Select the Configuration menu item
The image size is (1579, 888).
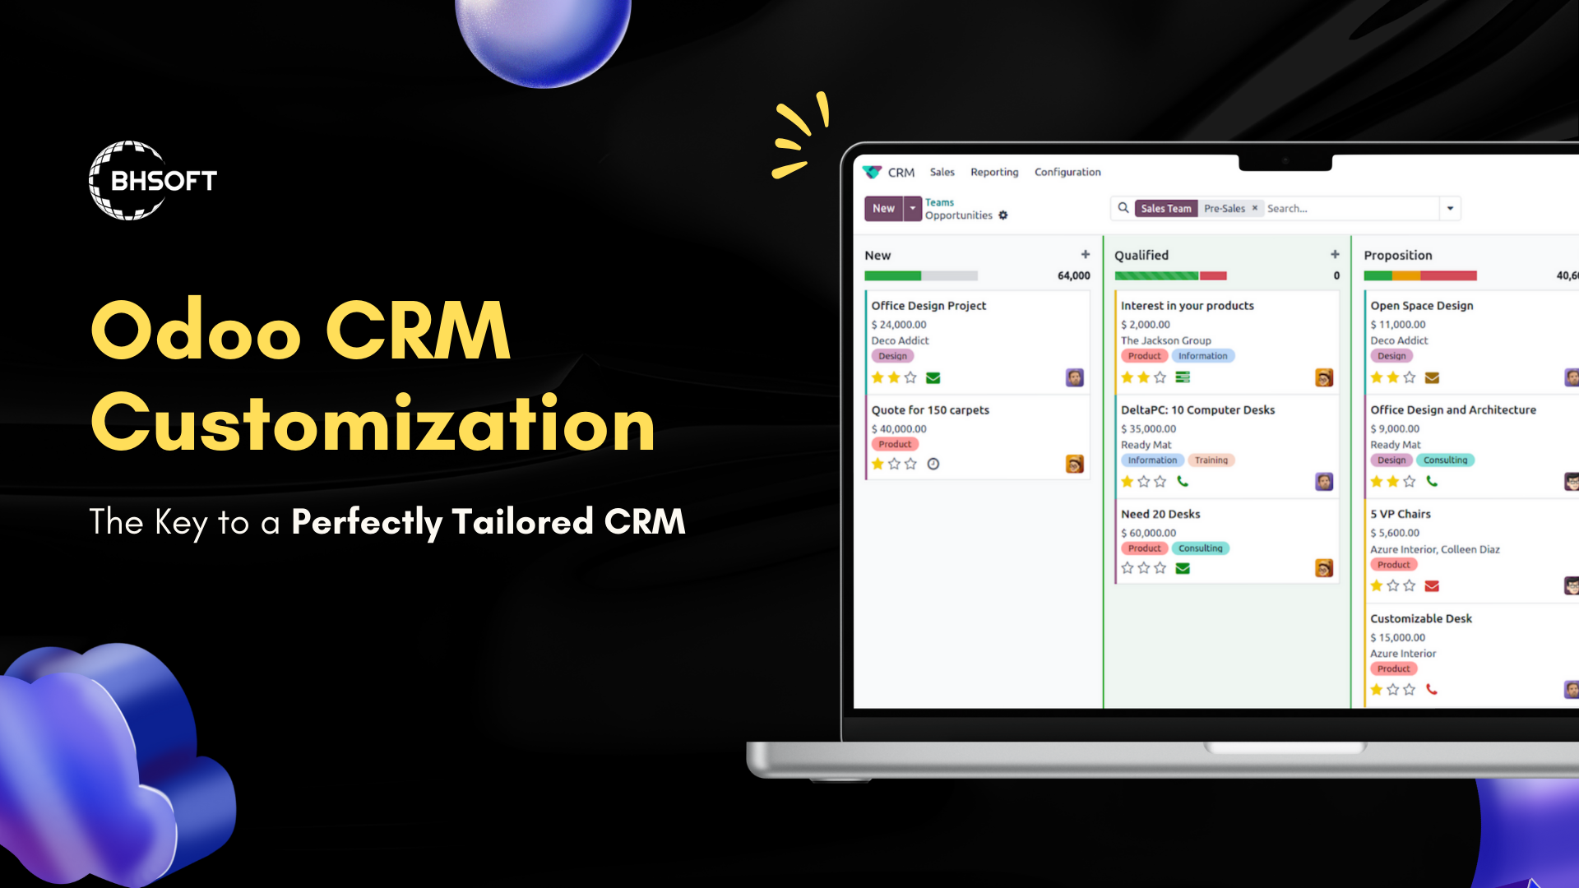(1067, 171)
